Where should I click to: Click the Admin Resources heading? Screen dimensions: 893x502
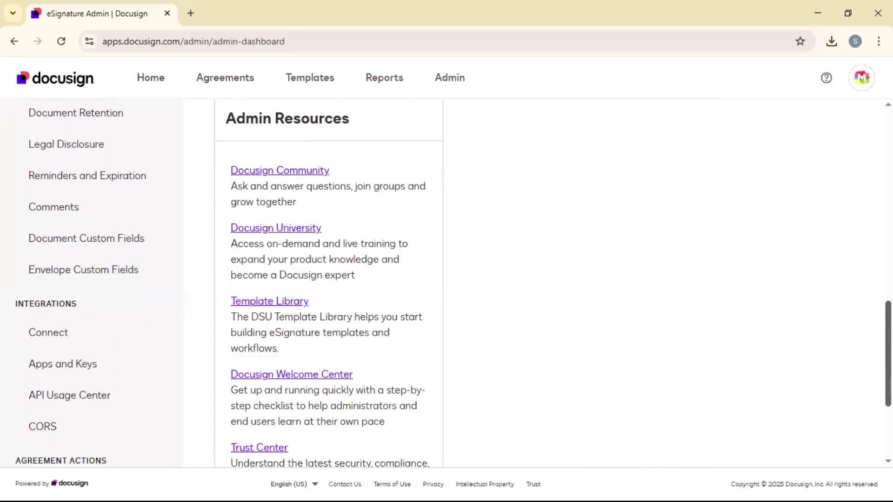click(x=287, y=119)
